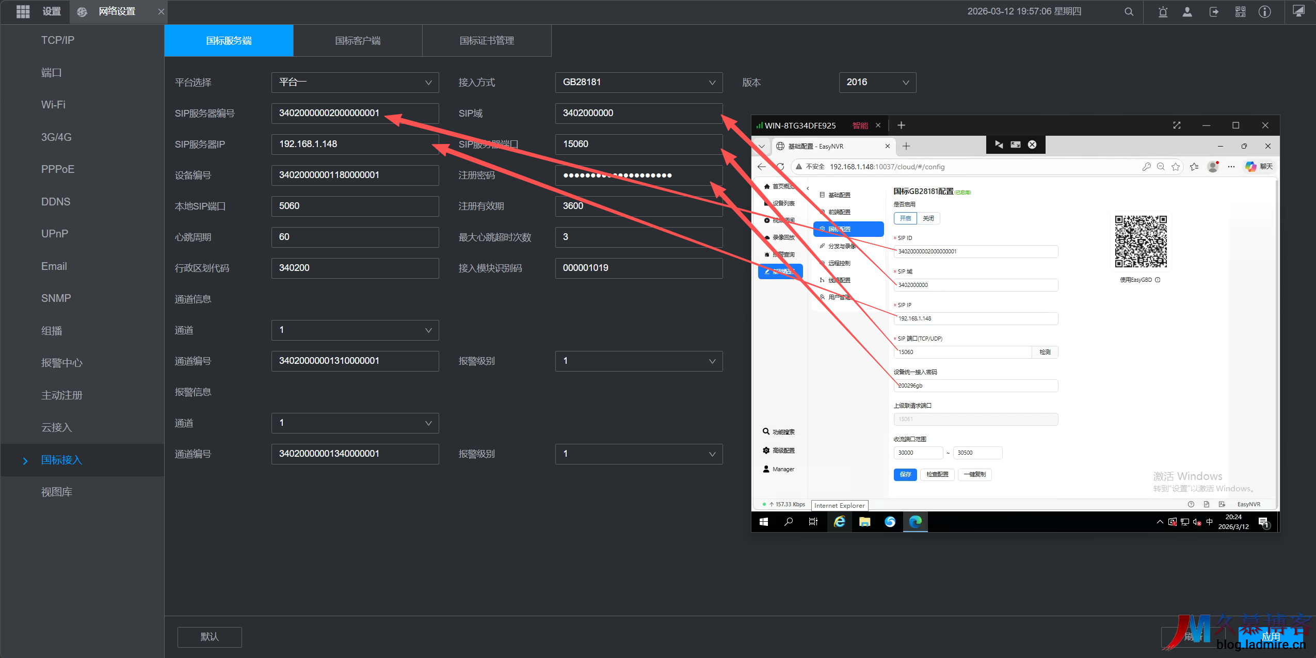
Task: Open Edge browser icon in remote taskbar
Action: 915,522
